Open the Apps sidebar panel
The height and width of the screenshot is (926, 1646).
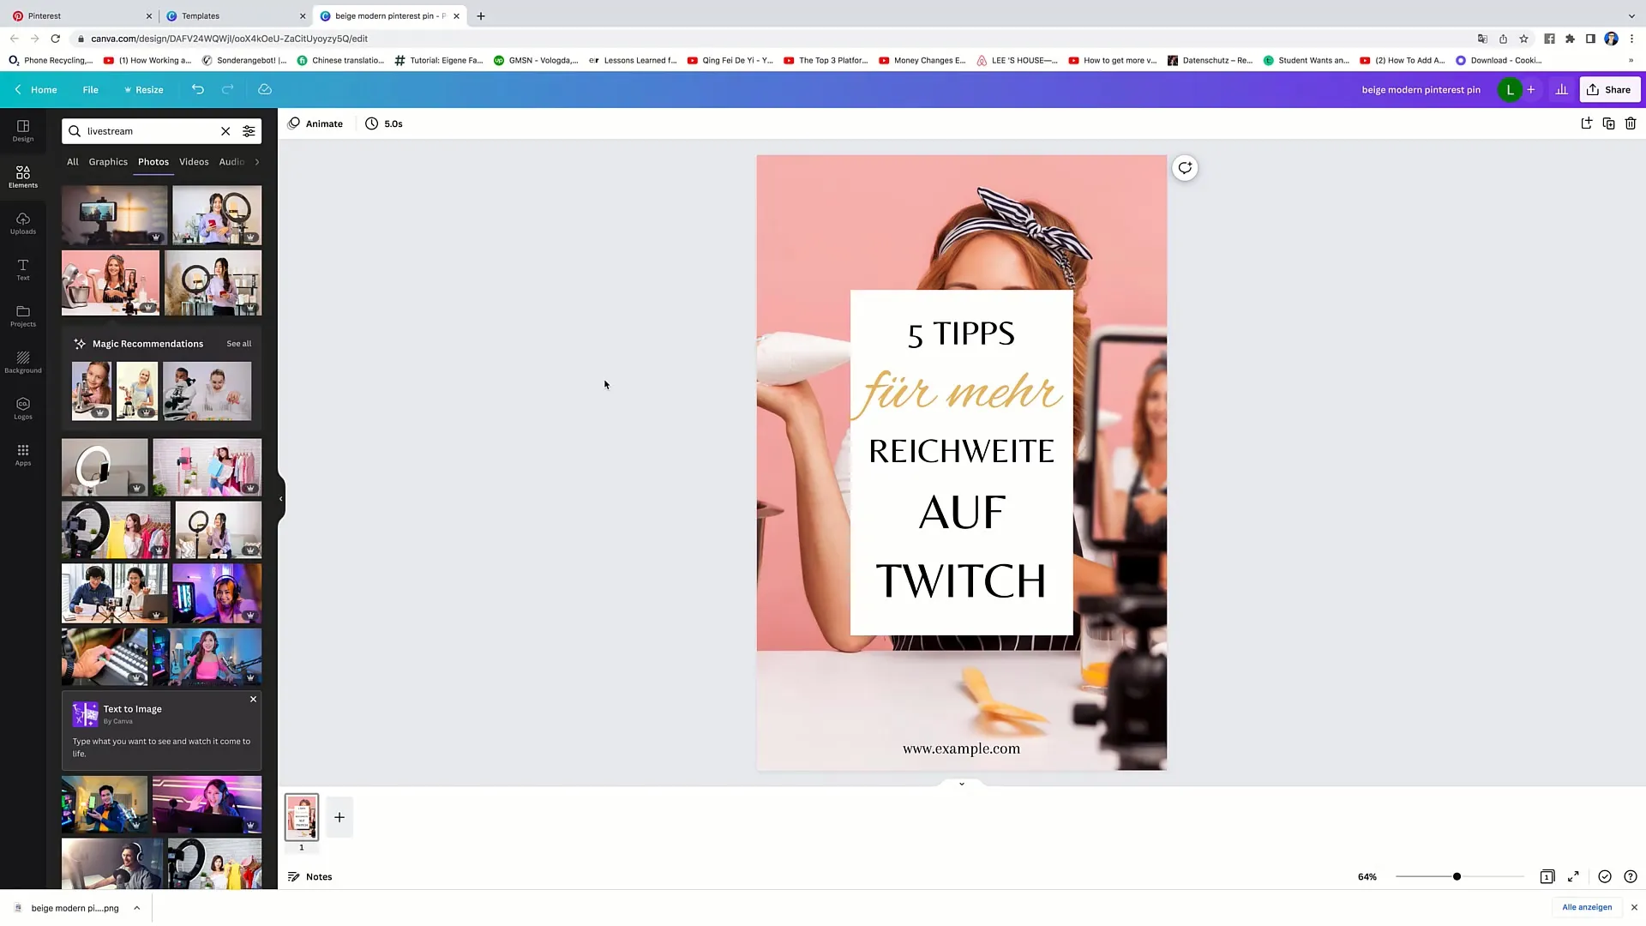(23, 454)
